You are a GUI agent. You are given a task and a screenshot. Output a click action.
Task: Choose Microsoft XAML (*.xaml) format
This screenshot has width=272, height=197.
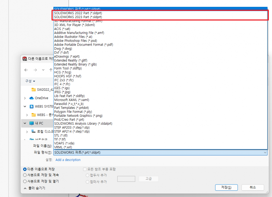pyautogui.click(x=160, y=100)
